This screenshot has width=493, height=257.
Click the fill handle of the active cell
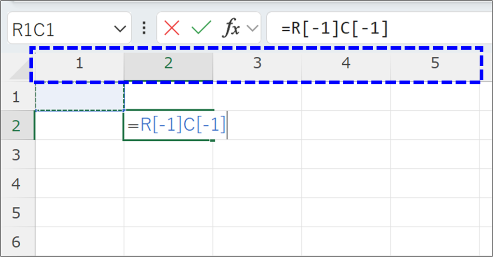pyautogui.click(x=213, y=140)
